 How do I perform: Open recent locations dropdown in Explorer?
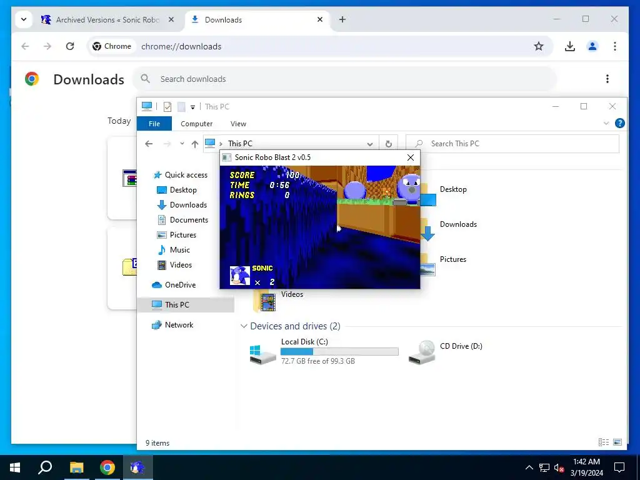pyautogui.click(x=182, y=144)
